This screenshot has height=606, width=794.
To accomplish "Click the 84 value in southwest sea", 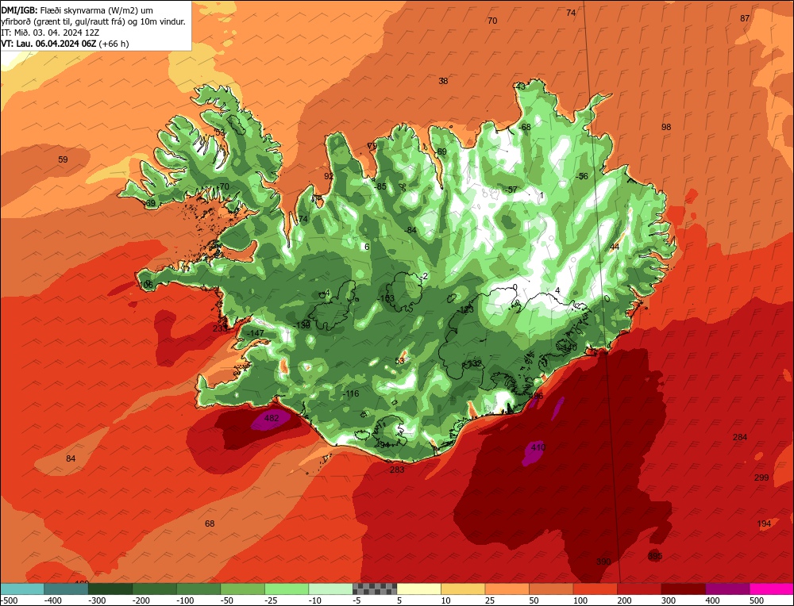I will coord(71,458).
